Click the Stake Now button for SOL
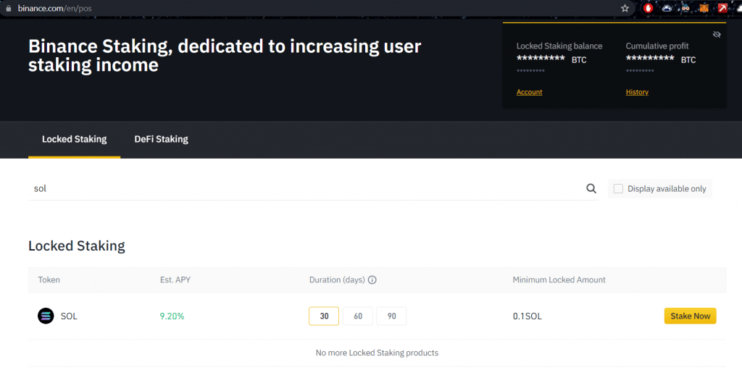This screenshot has height=370, width=742. pyautogui.click(x=690, y=316)
